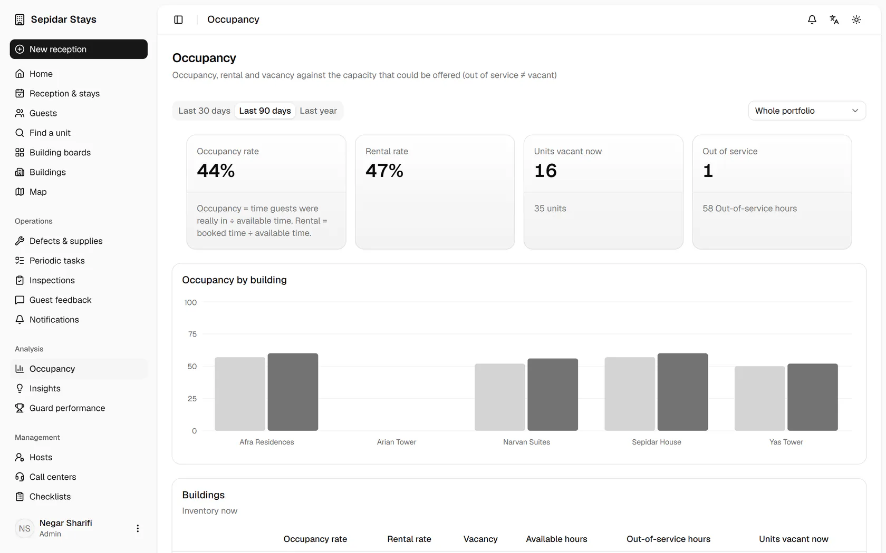The image size is (886, 553).
Task: Click the Units vacant now column header
Action: coord(794,539)
